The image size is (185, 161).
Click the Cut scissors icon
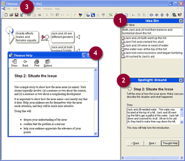pos(47,15)
